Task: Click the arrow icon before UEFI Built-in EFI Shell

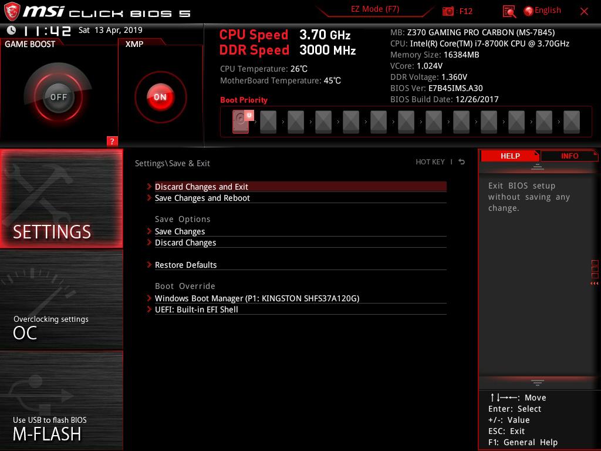Action: click(x=149, y=309)
